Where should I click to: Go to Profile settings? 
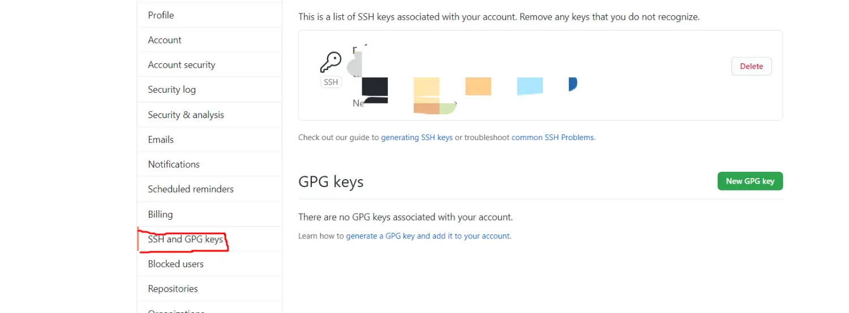point(161,15)
